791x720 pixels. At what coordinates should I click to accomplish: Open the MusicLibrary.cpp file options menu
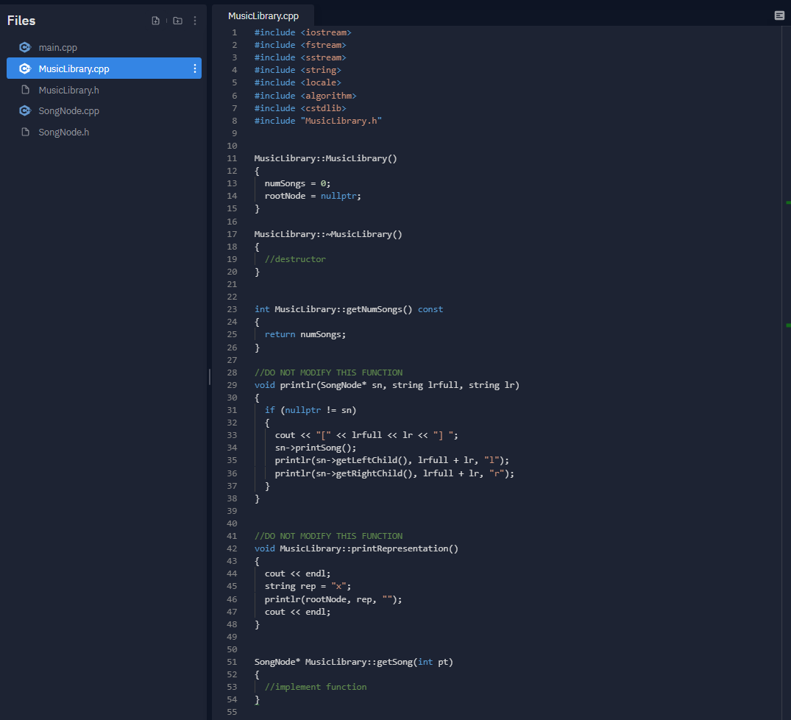[x=195, y=68]
